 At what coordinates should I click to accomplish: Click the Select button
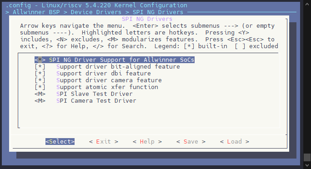(x=60, y=141)
